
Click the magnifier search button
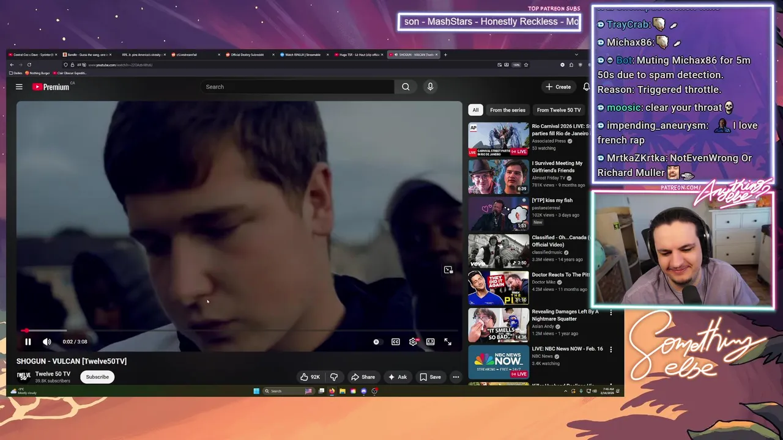tap(406, 87)
